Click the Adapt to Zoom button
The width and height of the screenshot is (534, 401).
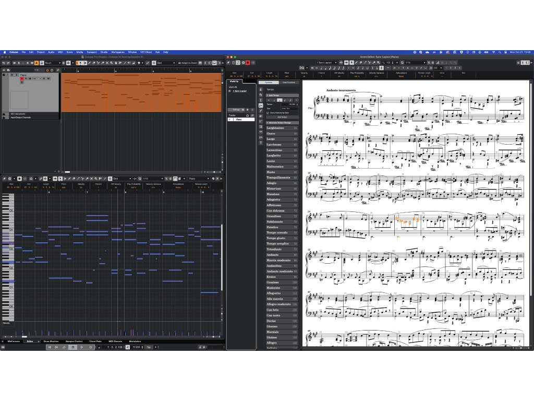[188, 63]
